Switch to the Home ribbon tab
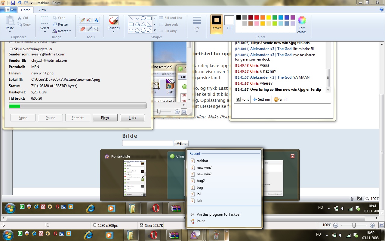 click(26, 10)
